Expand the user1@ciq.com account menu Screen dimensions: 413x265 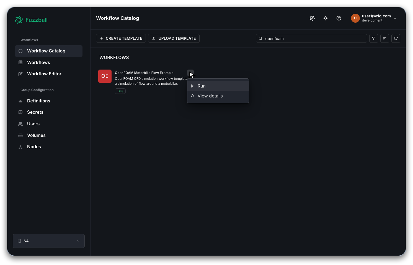tap(374, 18)
